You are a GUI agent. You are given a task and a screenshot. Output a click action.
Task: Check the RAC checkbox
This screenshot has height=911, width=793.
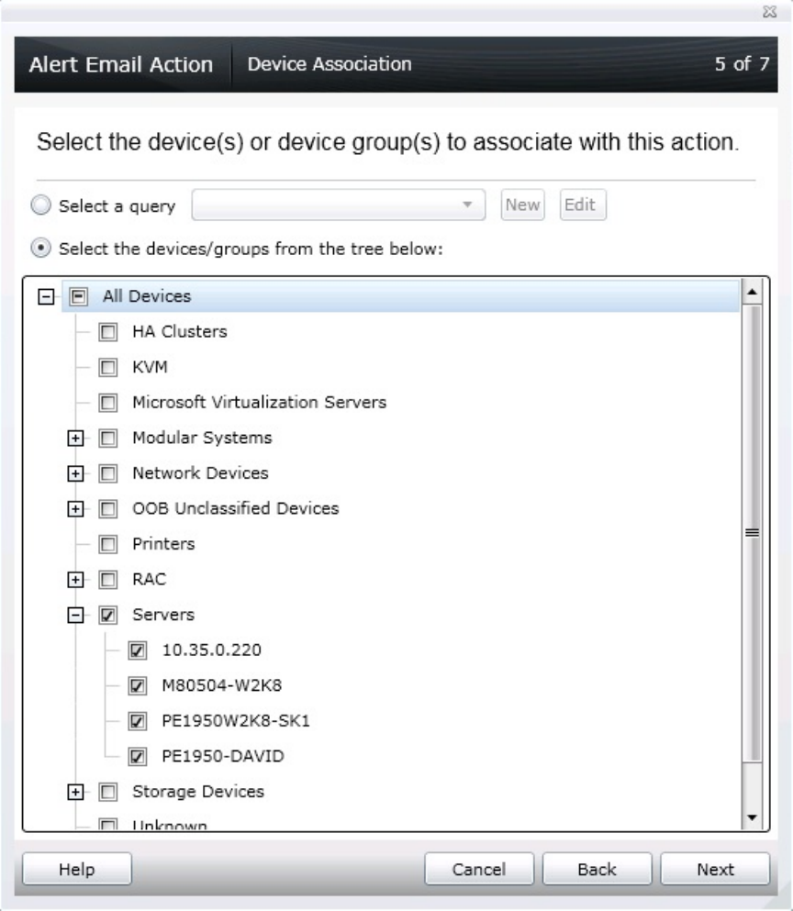click(x=107, y=580)
